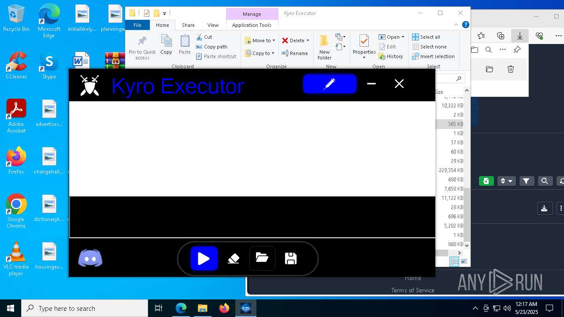Expand the Easy access dropdown icon
The height and width of the screenshot is (317, 564).
[340, 47]
